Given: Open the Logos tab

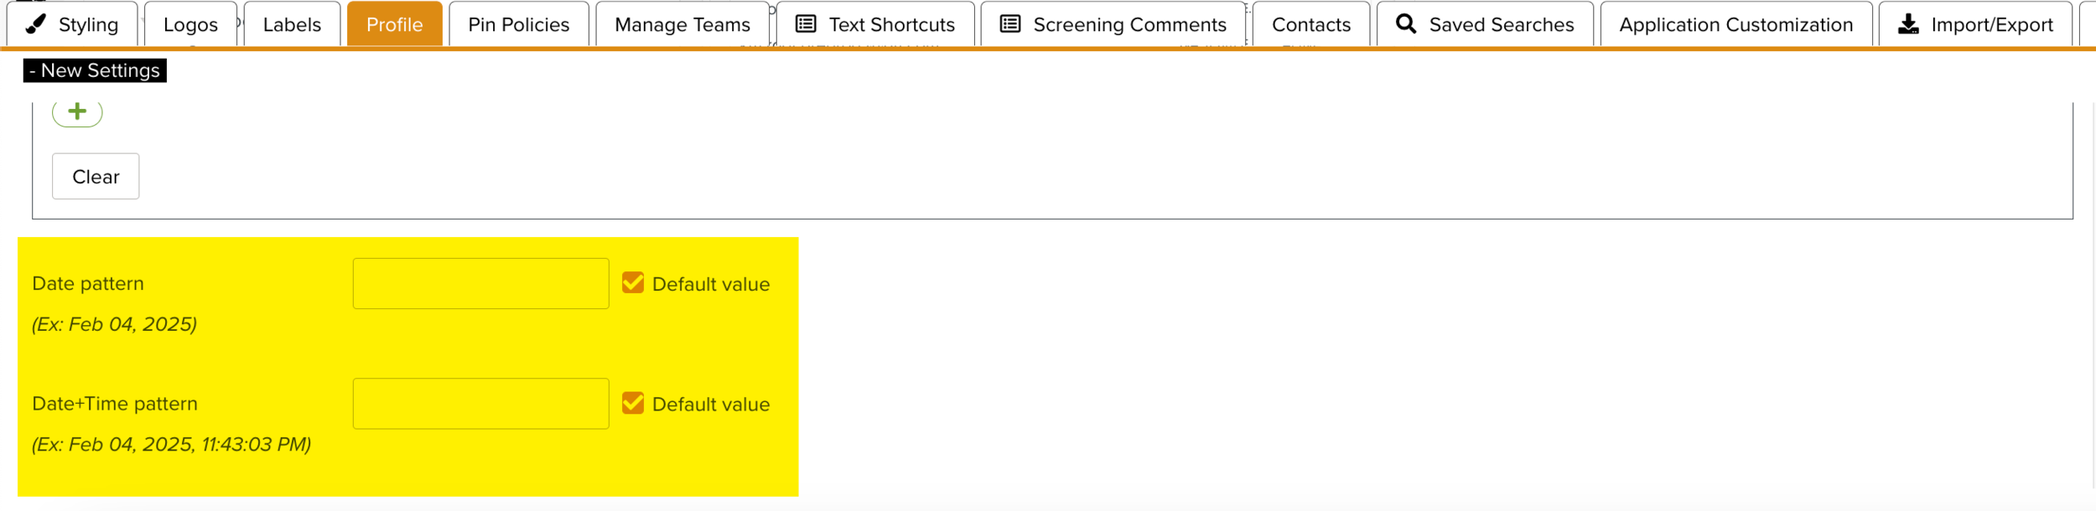Looking at the screenshot, I should tap(190, 24).
